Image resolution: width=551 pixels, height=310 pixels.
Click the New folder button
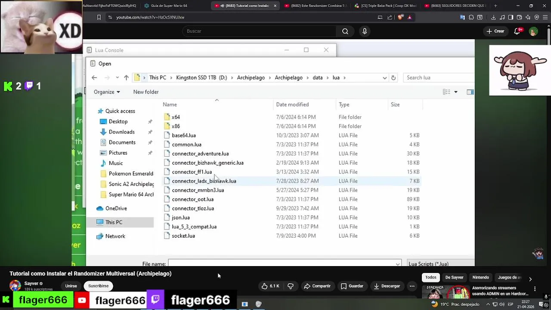click(146, 92)
